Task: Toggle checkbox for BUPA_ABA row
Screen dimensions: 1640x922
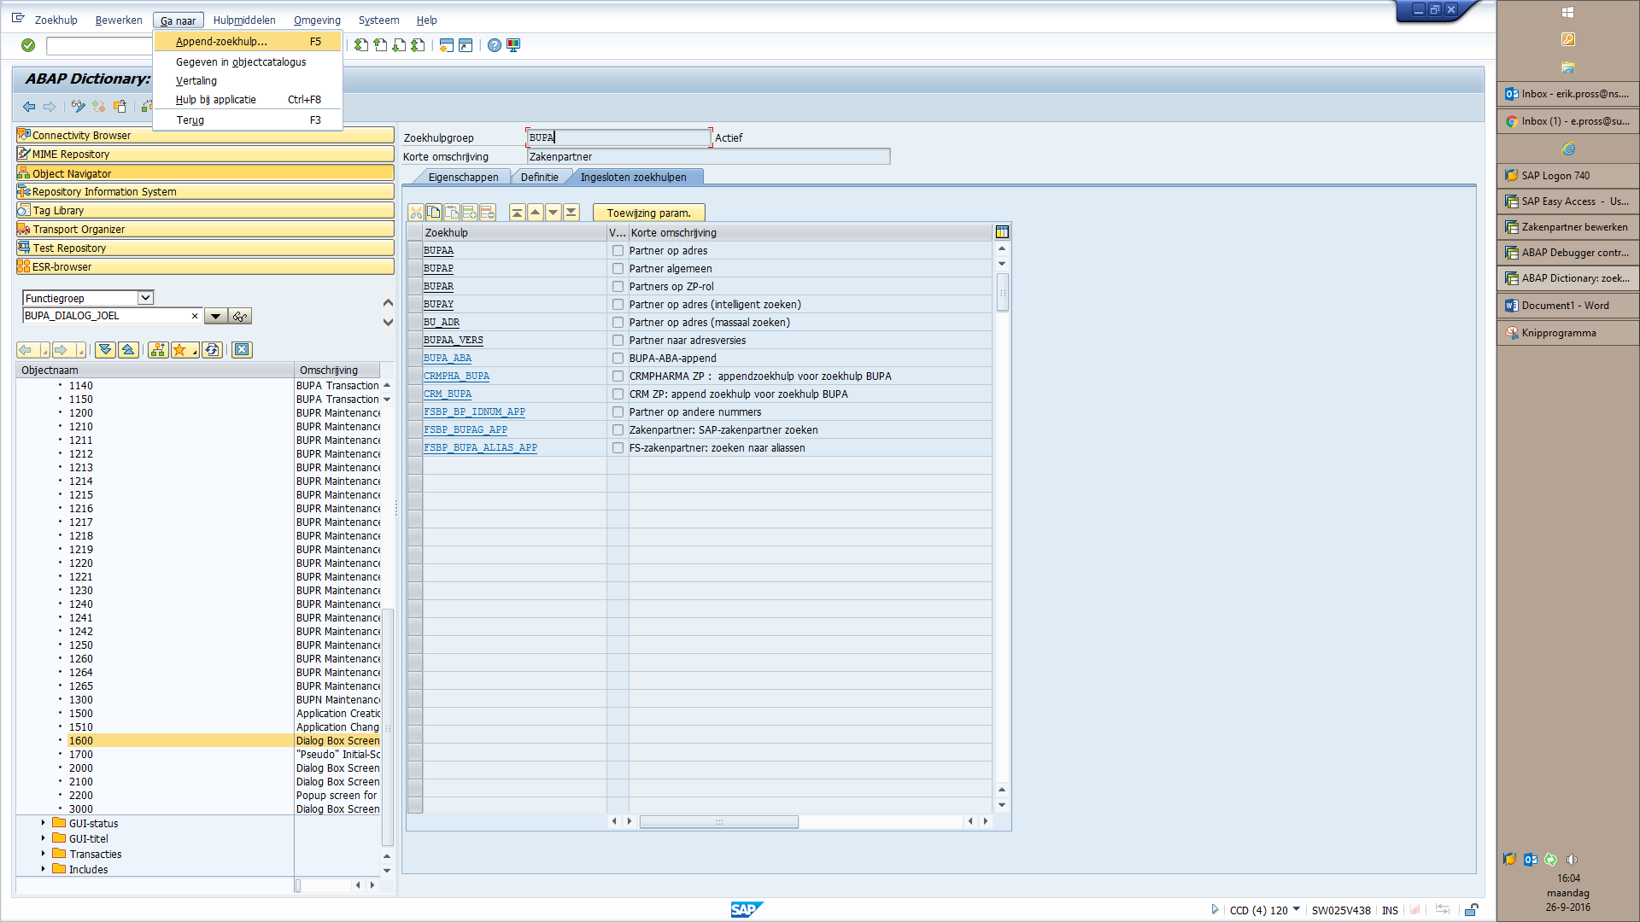Action: [x=618, y=359]
